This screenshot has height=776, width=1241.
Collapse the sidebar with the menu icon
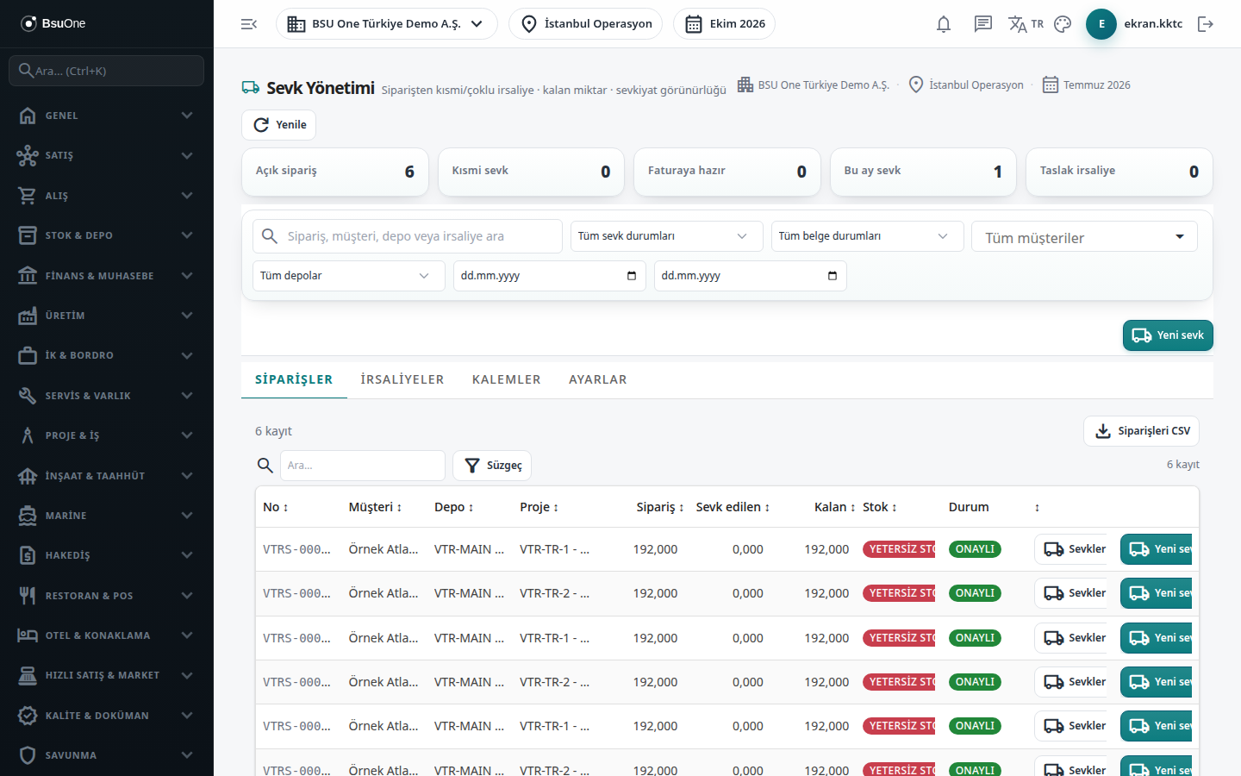pyautogui.click(x=249, y=24)
